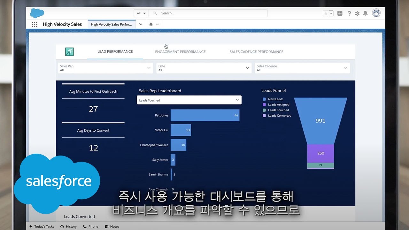Image resolution: width=409 pixels, height=230 pixels.
Task: Click the High Velocity Sales app name
Action: [62, 24]
